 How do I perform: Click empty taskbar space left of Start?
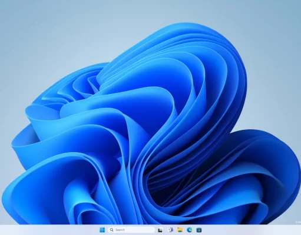(x=49, y=230)
